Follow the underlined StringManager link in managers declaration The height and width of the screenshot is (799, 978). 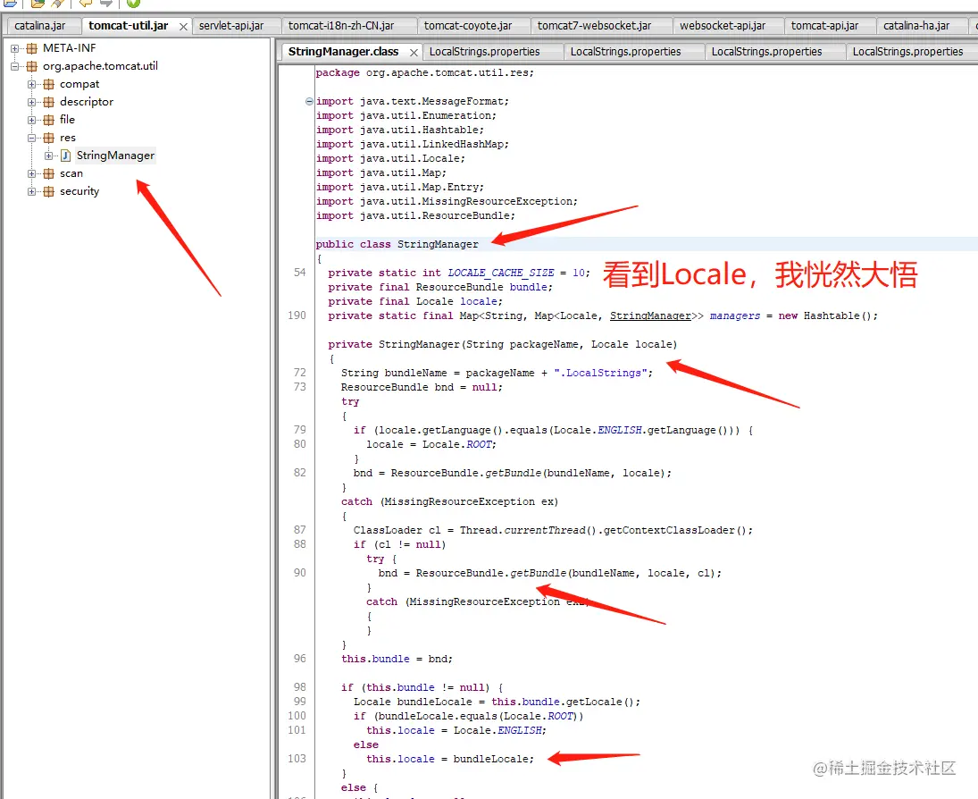pos(650,315)
